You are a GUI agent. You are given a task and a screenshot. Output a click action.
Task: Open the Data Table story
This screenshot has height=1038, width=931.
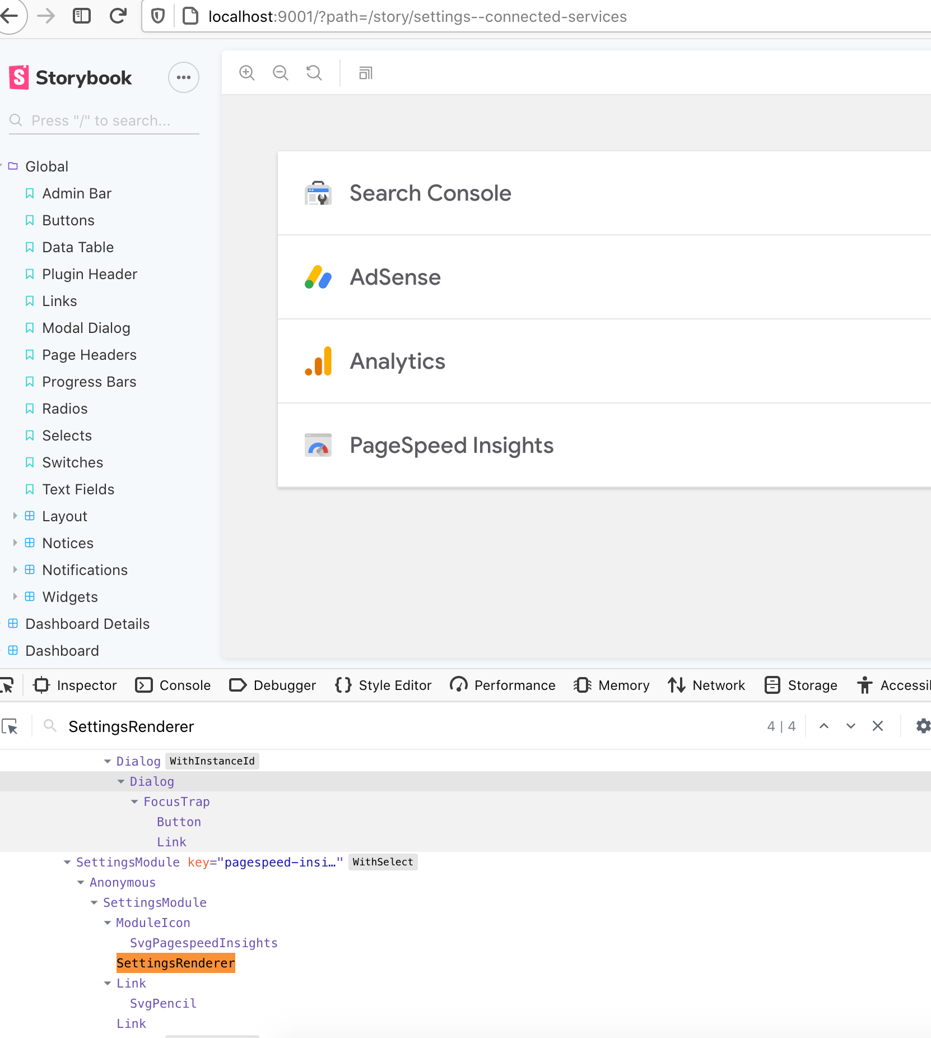point(78,247)
